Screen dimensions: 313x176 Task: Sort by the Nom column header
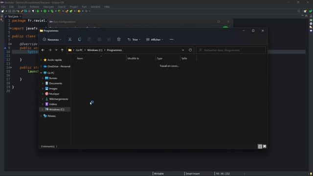pyautogui.click(x=101, y=59)
